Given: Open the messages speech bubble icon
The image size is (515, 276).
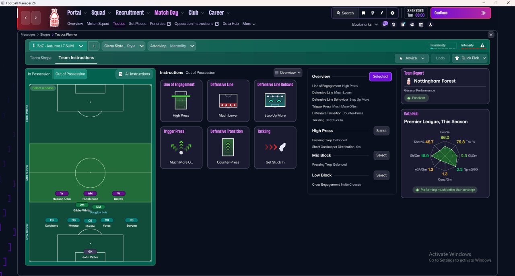Looking at the screenshot, I should (385, 24).
